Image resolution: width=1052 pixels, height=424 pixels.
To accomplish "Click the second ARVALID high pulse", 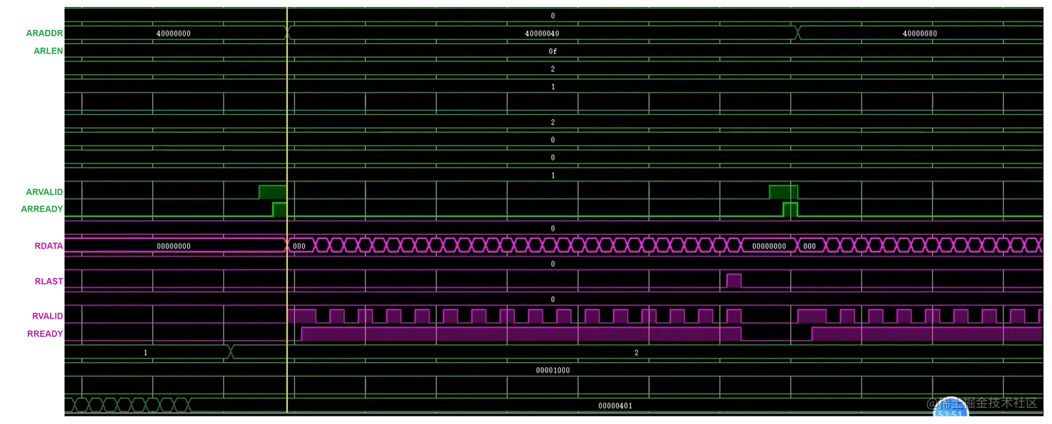I will click(x=783, y=192).
